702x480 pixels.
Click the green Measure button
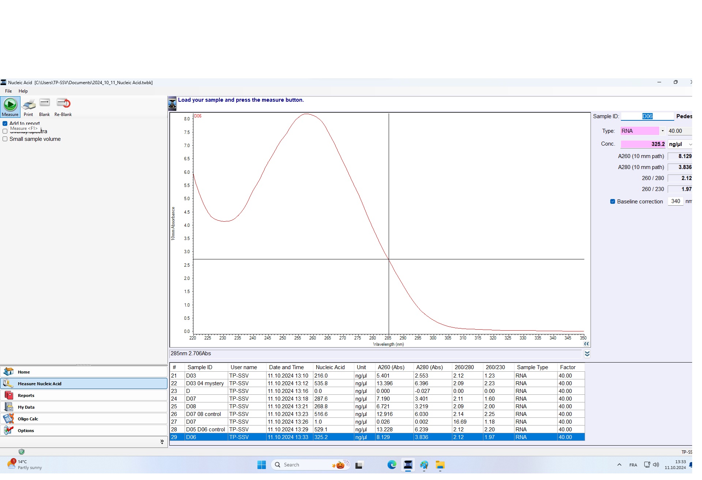(10, 105)
